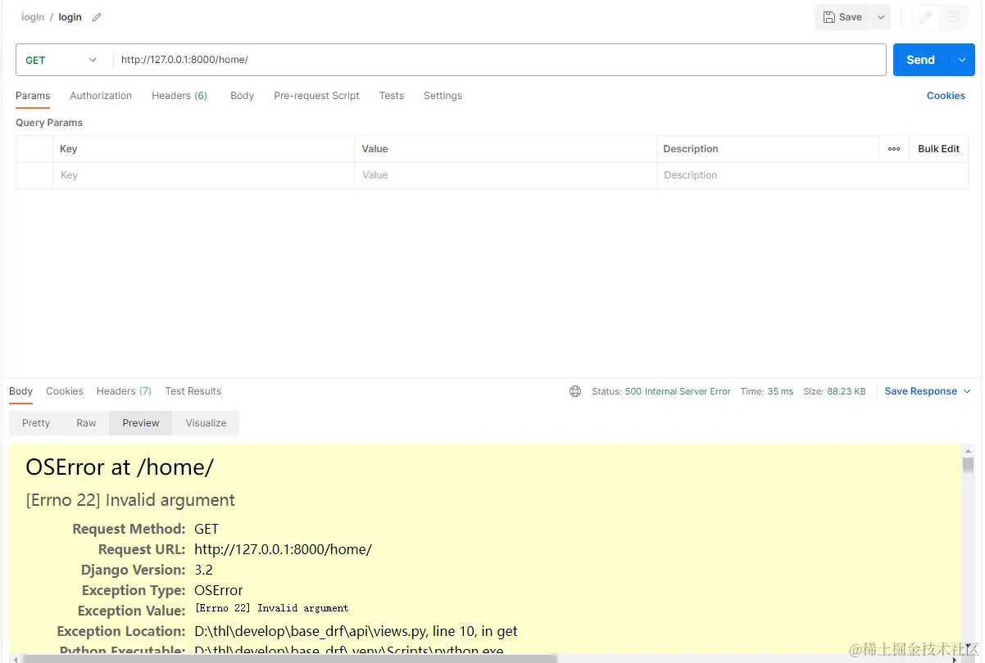Click the edit pencil icon at top right
Viewport: 985px width, 663px height.
click(926, 17)
